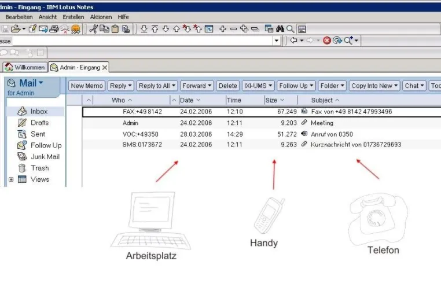Viewport: 441px width, 294px height.
Task: Open the Reply dropdown button
Action: pos(120,86)
